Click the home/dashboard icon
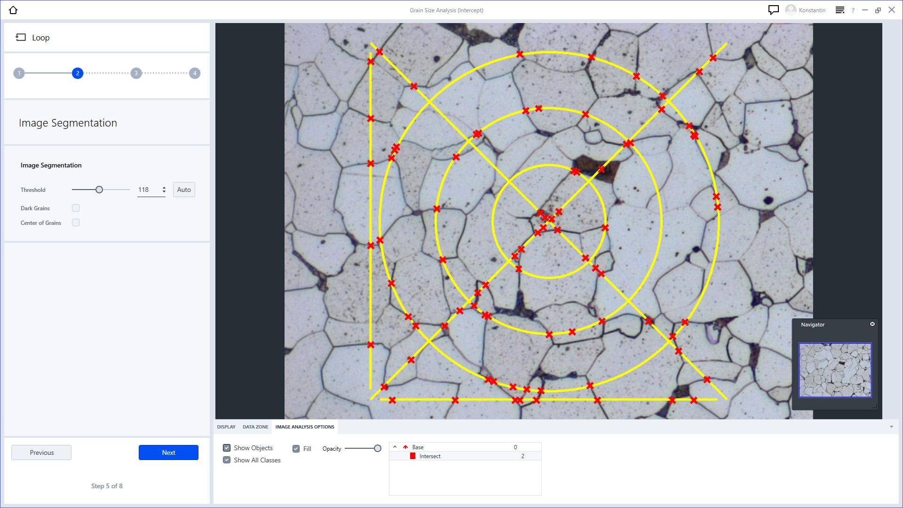903x508 pixels. (x=13, y=9)
